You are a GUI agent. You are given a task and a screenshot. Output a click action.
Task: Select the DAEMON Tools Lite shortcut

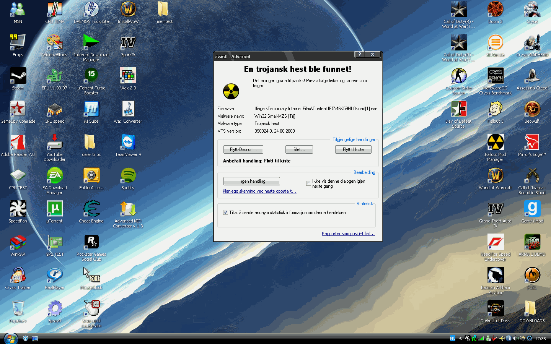tap(91, 12)
